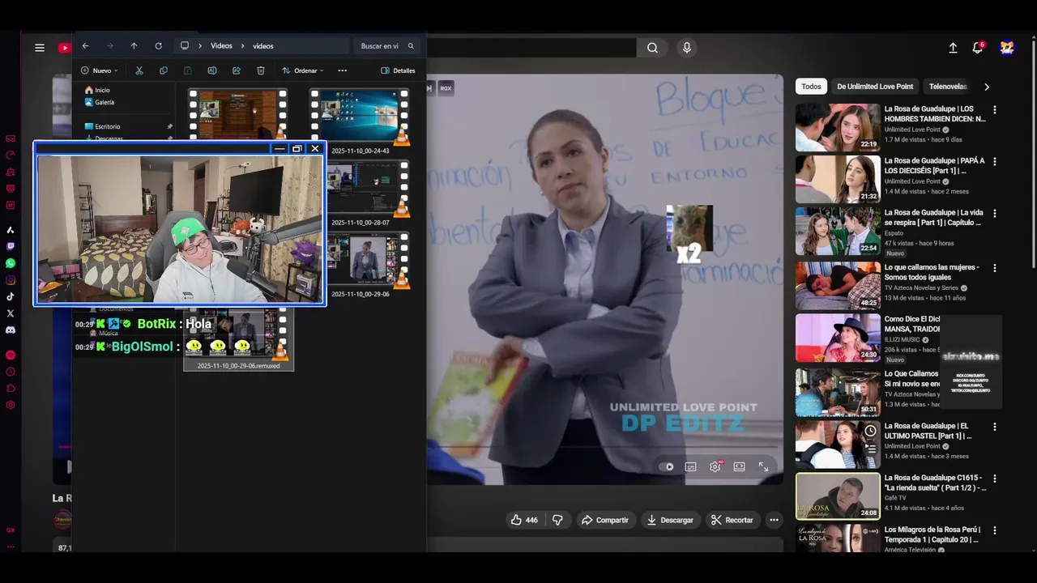The image size is (1037, 583).
Task: Go back in File Explorer navigation
Action: coord(86,46)
